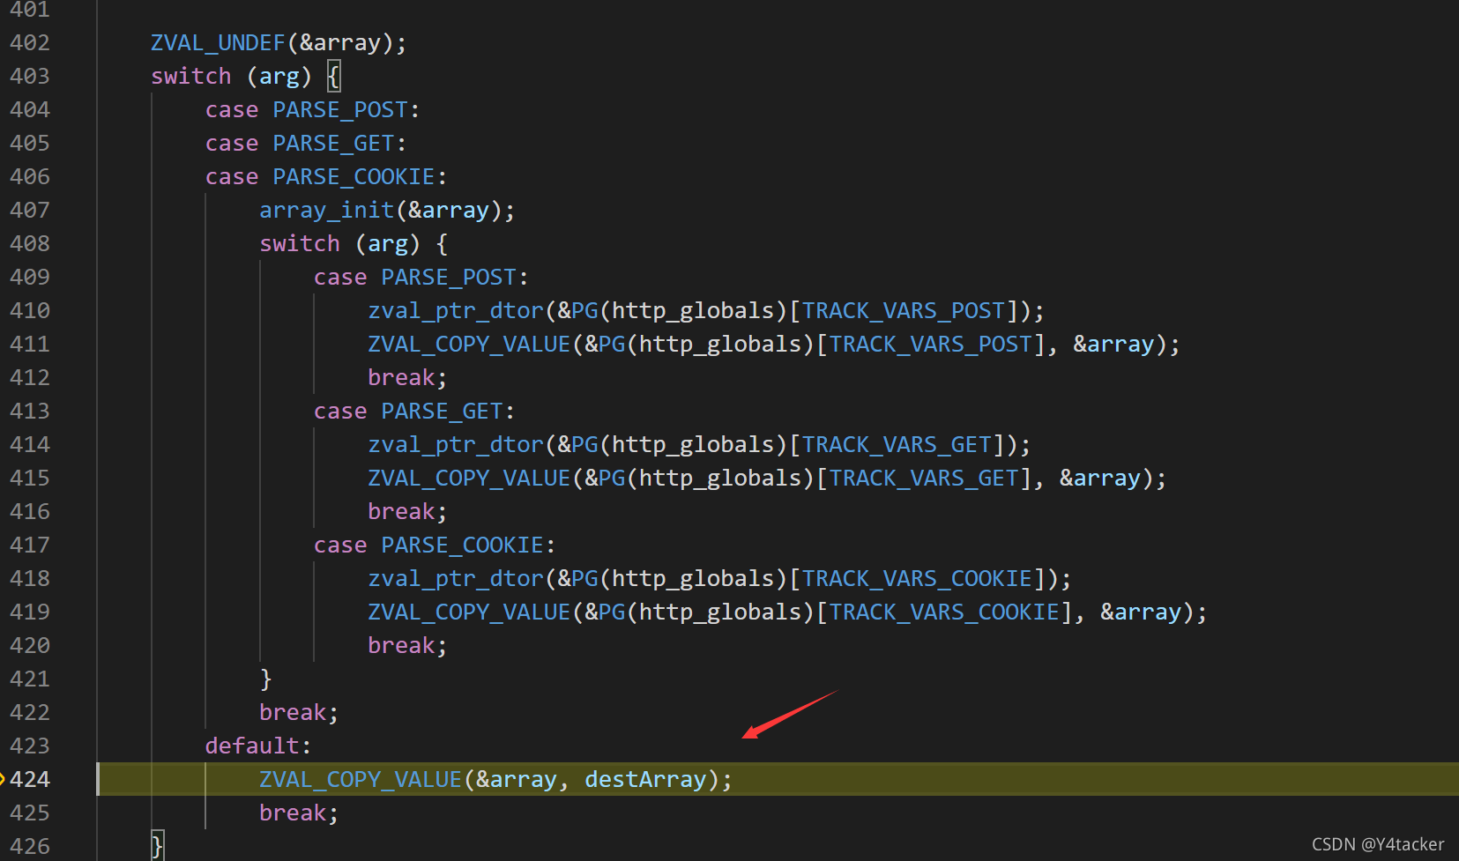
Task: Click line number 426 in the gutter
Action: pos(30,846)
